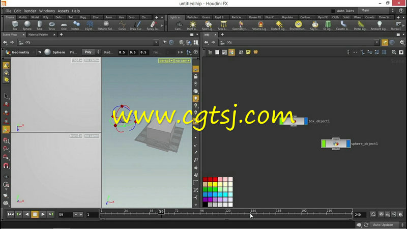This screenshot has width=407, height=229.
Task: Select the Spray Paint shelf tool
Action: [x=153, y=25]
